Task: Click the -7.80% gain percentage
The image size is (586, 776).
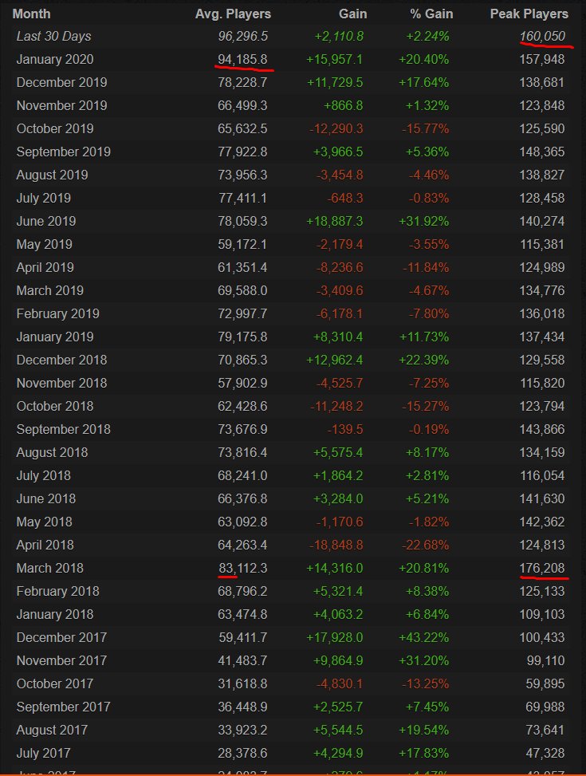Action: tap(429, 313)
